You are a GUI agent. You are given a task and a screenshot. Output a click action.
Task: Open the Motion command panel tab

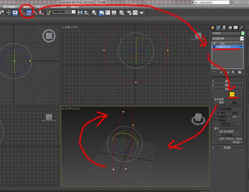(x=230, y=27)
